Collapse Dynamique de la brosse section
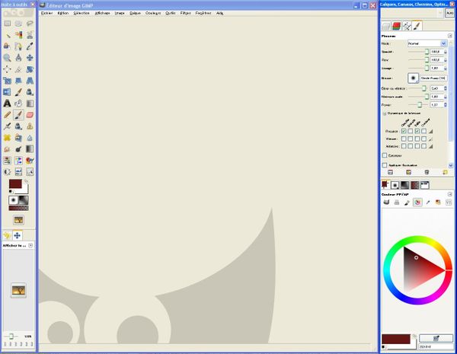This screenshot has height=354, width=457. point(385,113)
